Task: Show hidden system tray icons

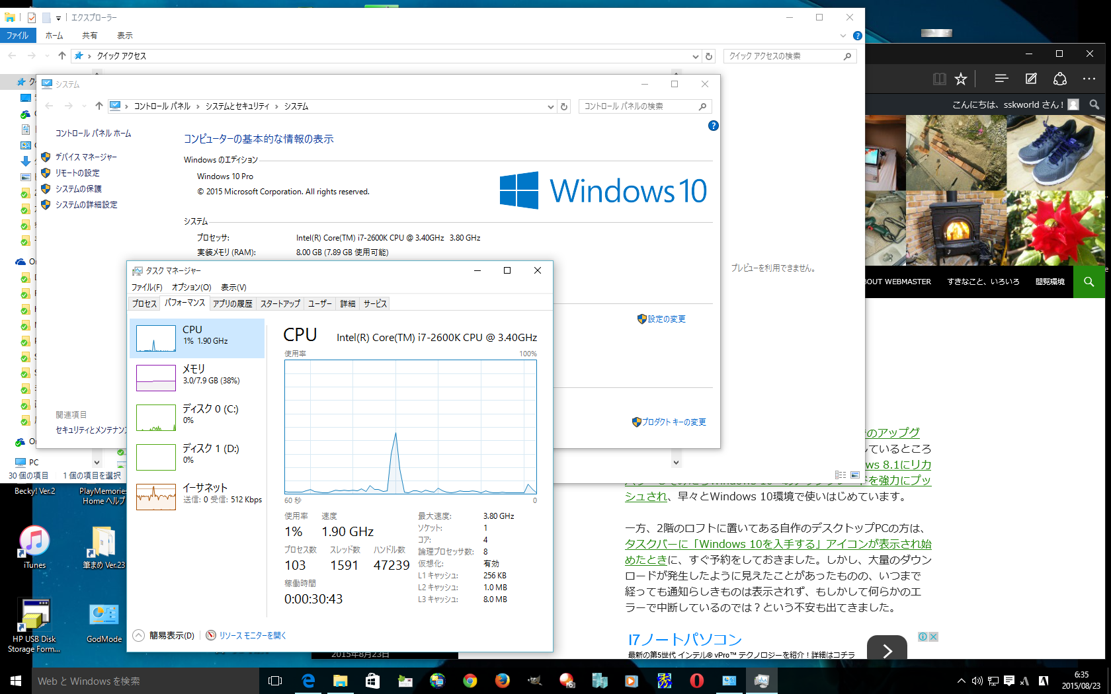Action: [x=961, y=681]
